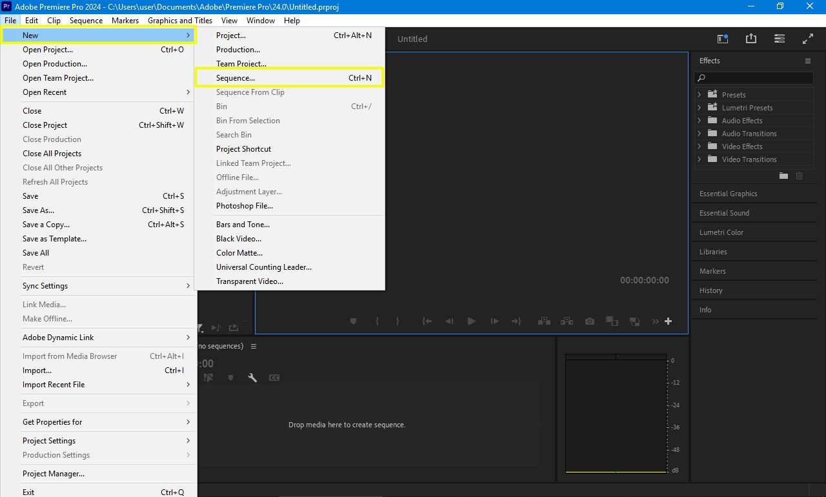Select Transparent Video... entry

click(290, 281)
